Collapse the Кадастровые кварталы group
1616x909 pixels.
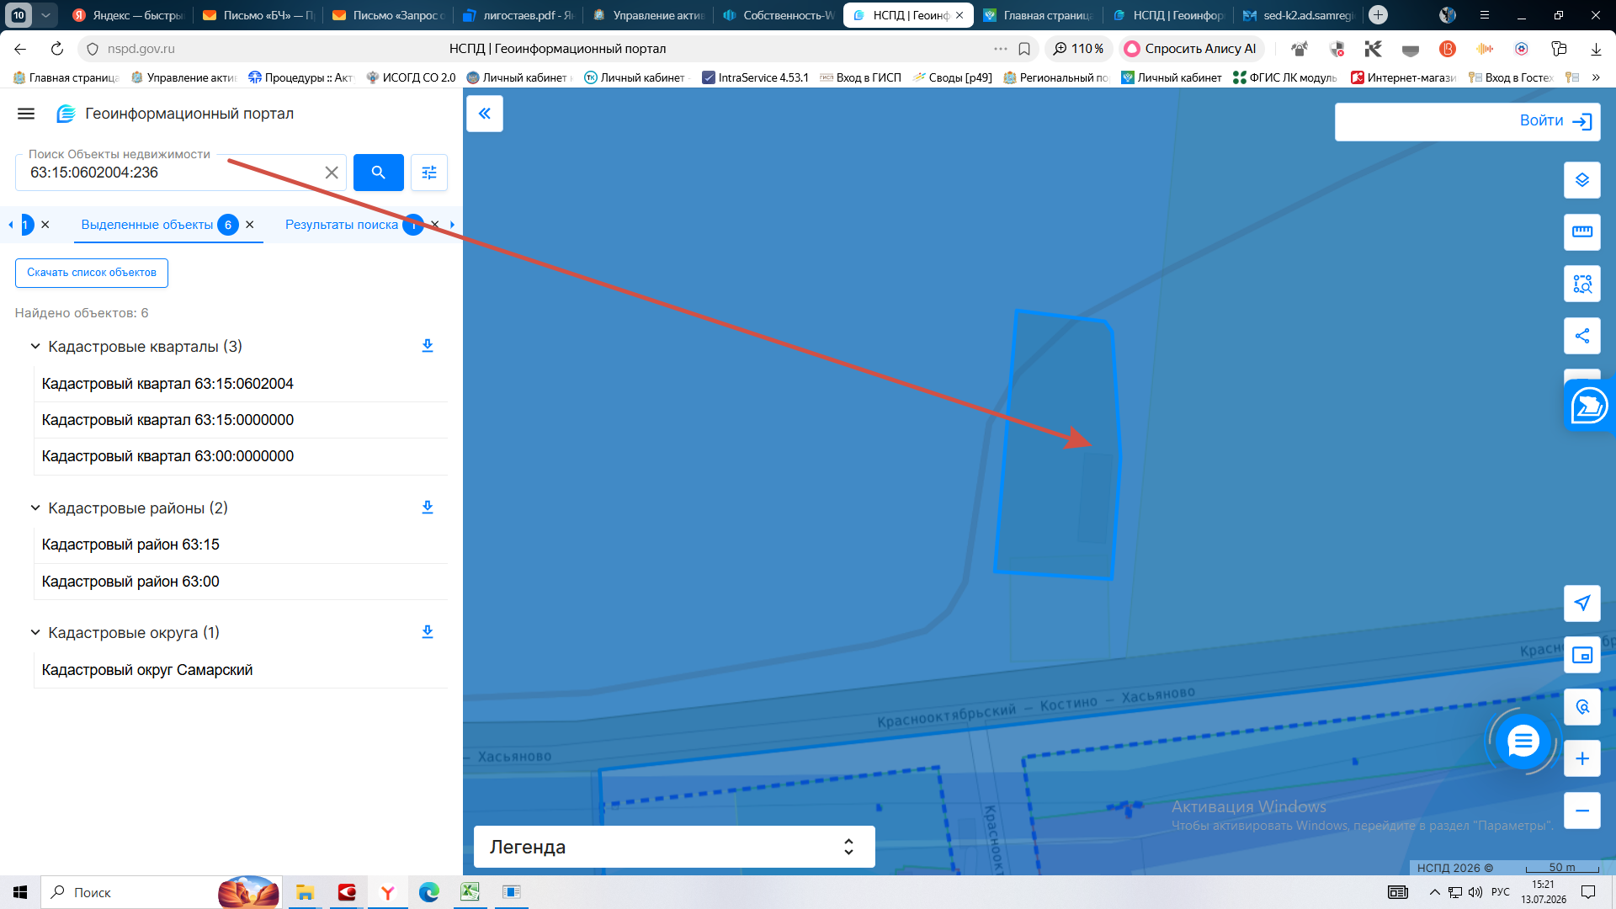click(x=35, y=346)
